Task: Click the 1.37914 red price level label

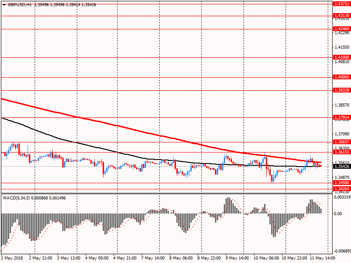Action: pyautogui.click(x=342, y=117)
